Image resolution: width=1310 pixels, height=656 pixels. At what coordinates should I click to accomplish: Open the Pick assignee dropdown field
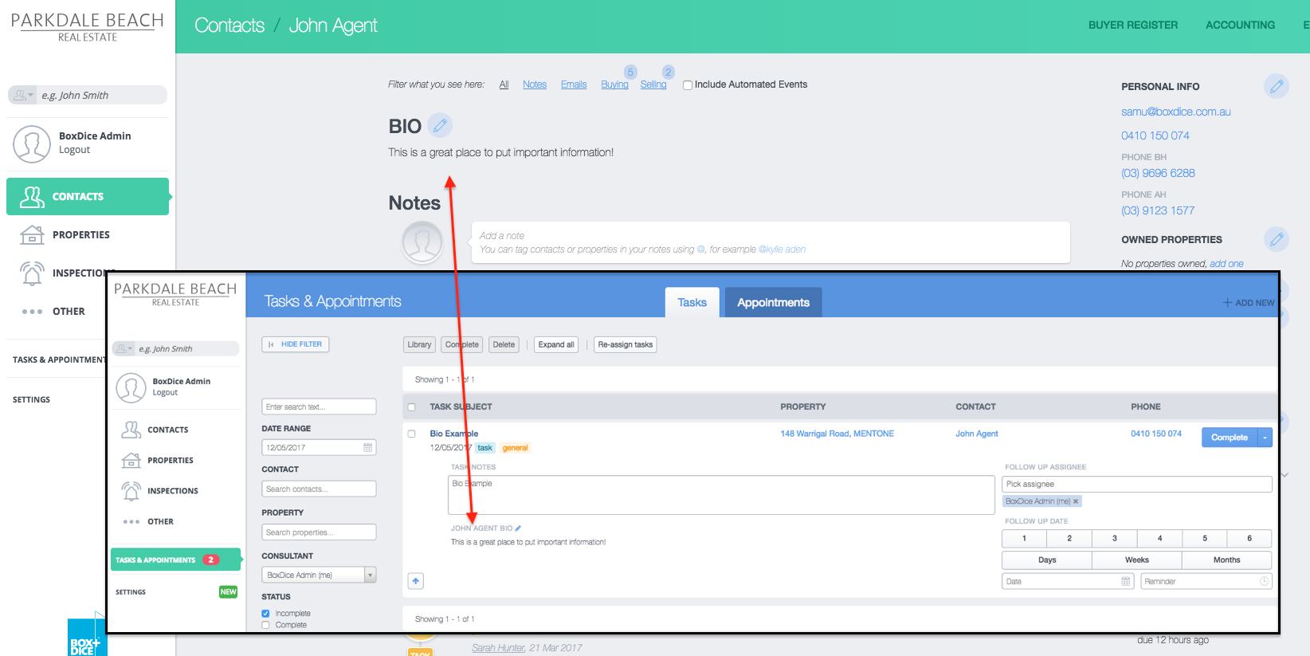pyautogui.click(x=1137, y=484)
